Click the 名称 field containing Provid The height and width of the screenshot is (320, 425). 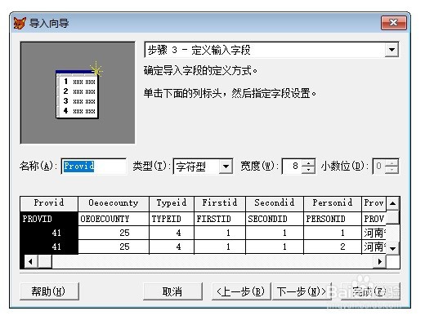click(x=94, y=166)
